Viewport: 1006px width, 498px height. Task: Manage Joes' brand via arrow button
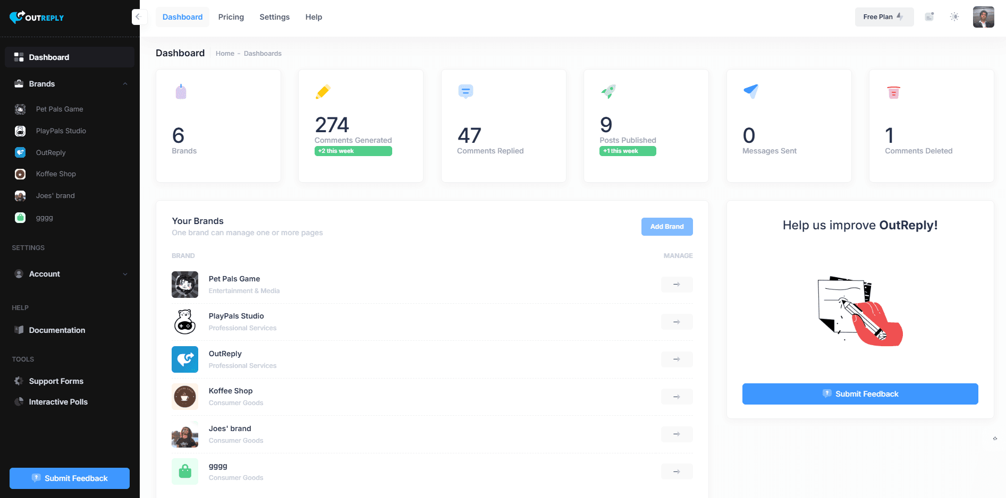coord(677,434)
